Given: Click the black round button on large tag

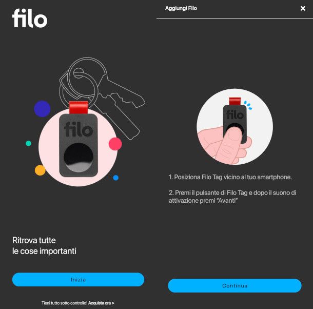Looking at the screenshot, I should (x=79, y=158).
